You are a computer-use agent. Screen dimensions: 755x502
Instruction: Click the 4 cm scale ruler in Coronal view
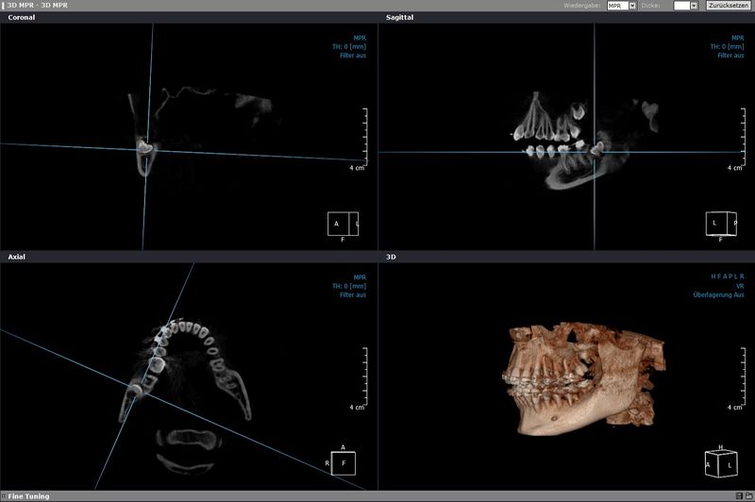(x=363, y=139)
